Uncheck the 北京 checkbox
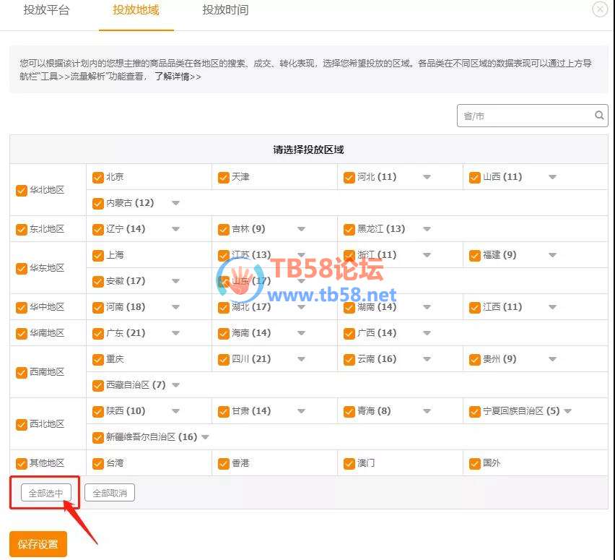This screenshot has width=615, height=560. point(98,177)
